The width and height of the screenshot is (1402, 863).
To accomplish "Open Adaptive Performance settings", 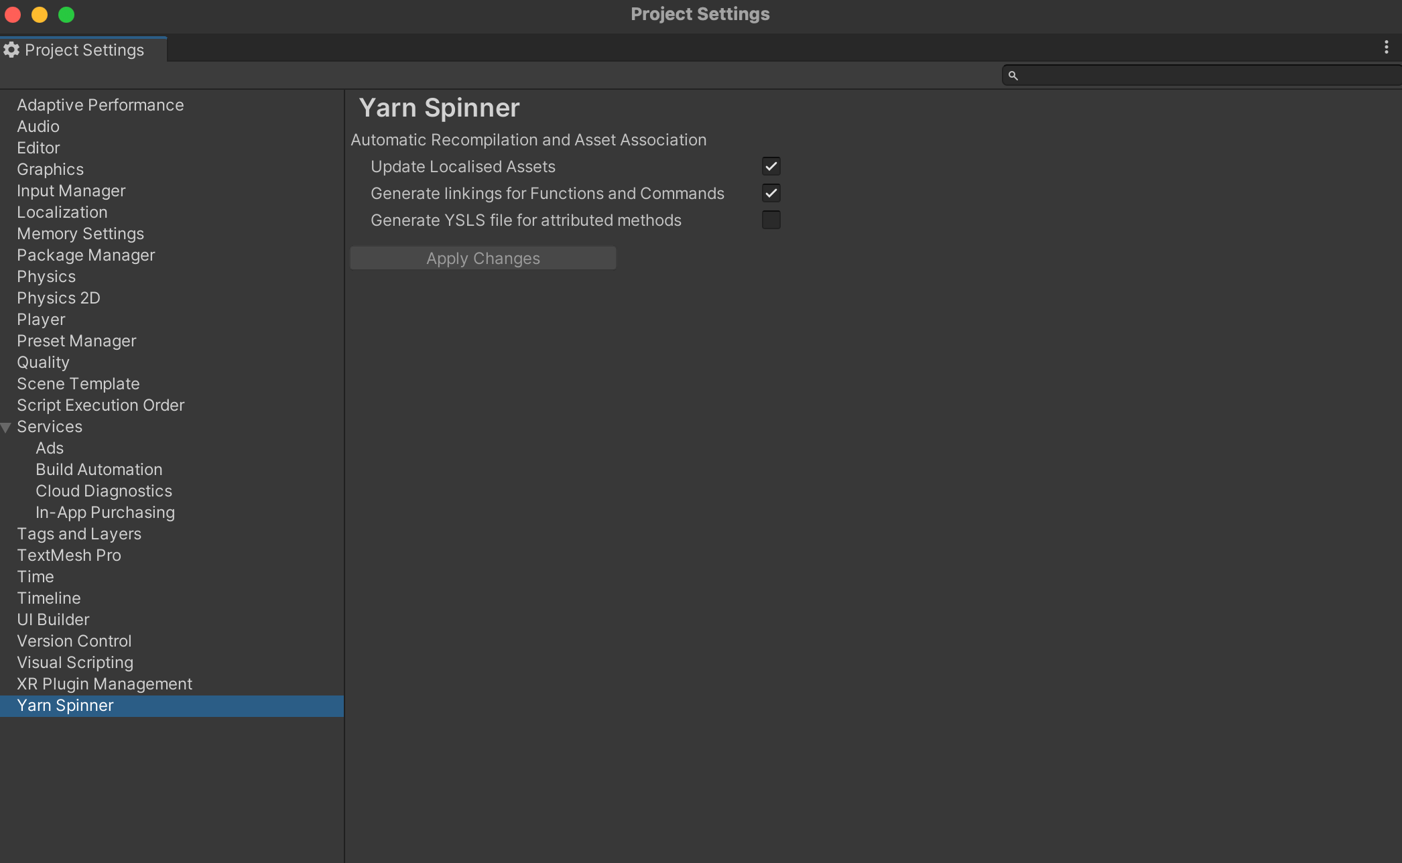I will (101, 105).
